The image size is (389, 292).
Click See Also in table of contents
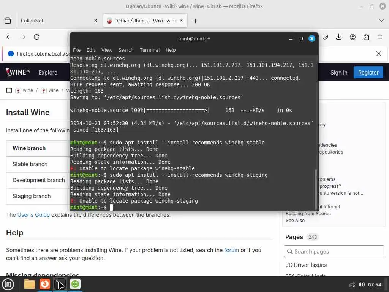(x=295, y=221)
